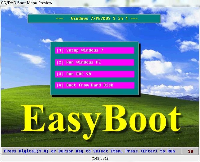Click the CD/DVD Boot Menu Preview window title
The image size is (200, 162).
click(27, 3)
